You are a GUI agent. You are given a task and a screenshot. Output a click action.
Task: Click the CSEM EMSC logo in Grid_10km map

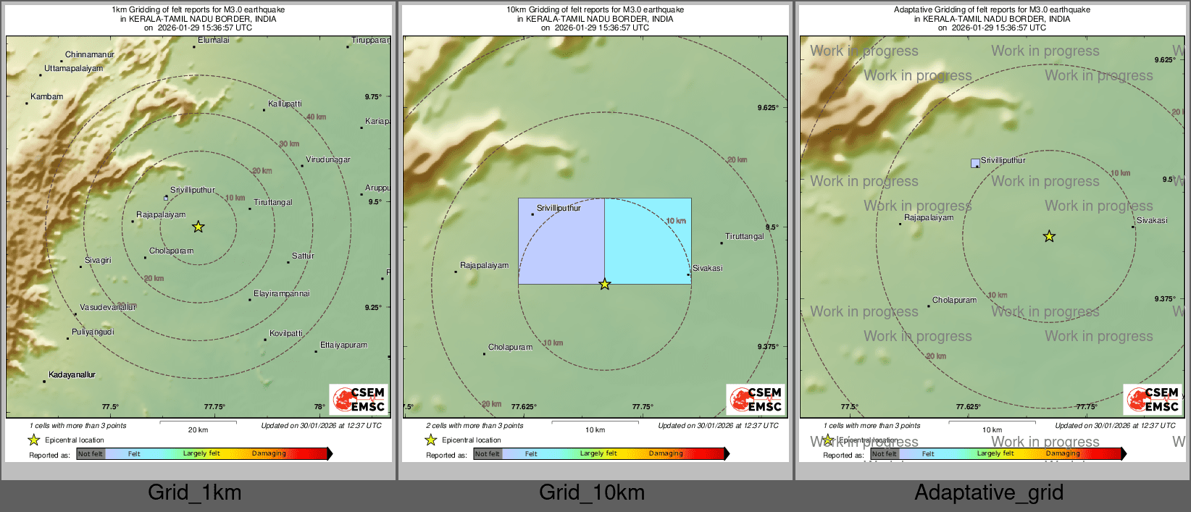click(x=756, y=399)
